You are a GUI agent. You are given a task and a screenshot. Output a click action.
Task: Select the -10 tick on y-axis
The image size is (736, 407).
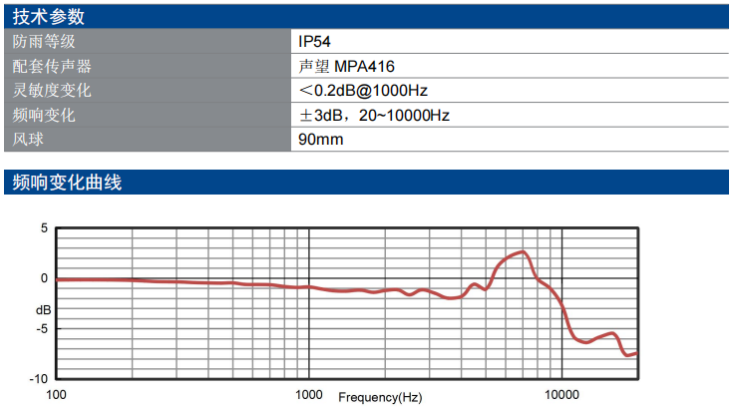click(40, 379)
